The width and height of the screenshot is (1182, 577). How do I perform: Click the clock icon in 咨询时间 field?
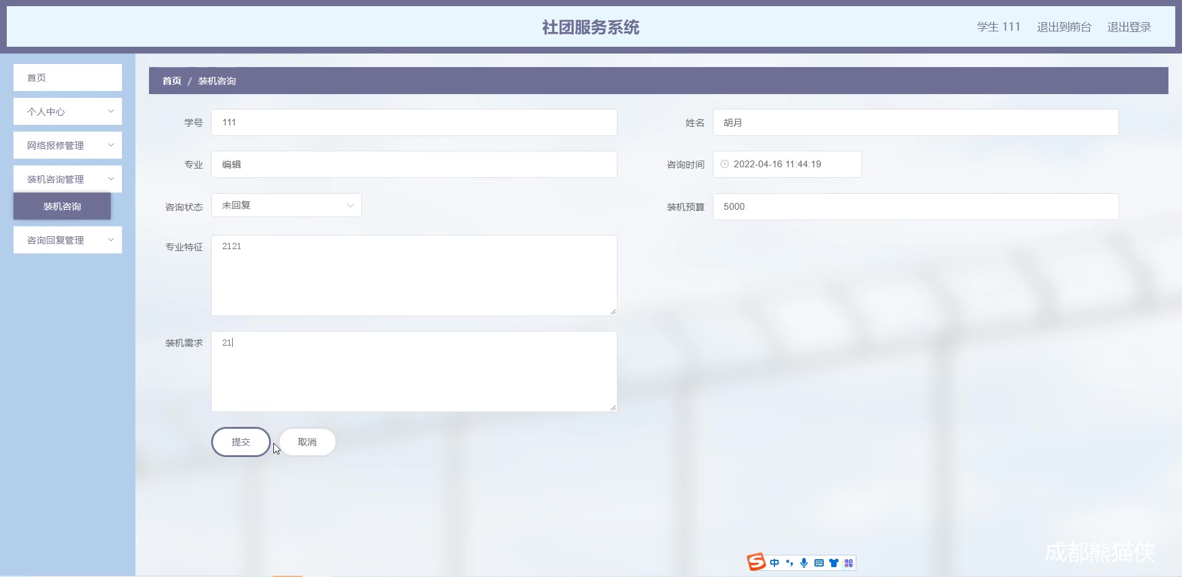pyautogui.click(x=725, y=164)
